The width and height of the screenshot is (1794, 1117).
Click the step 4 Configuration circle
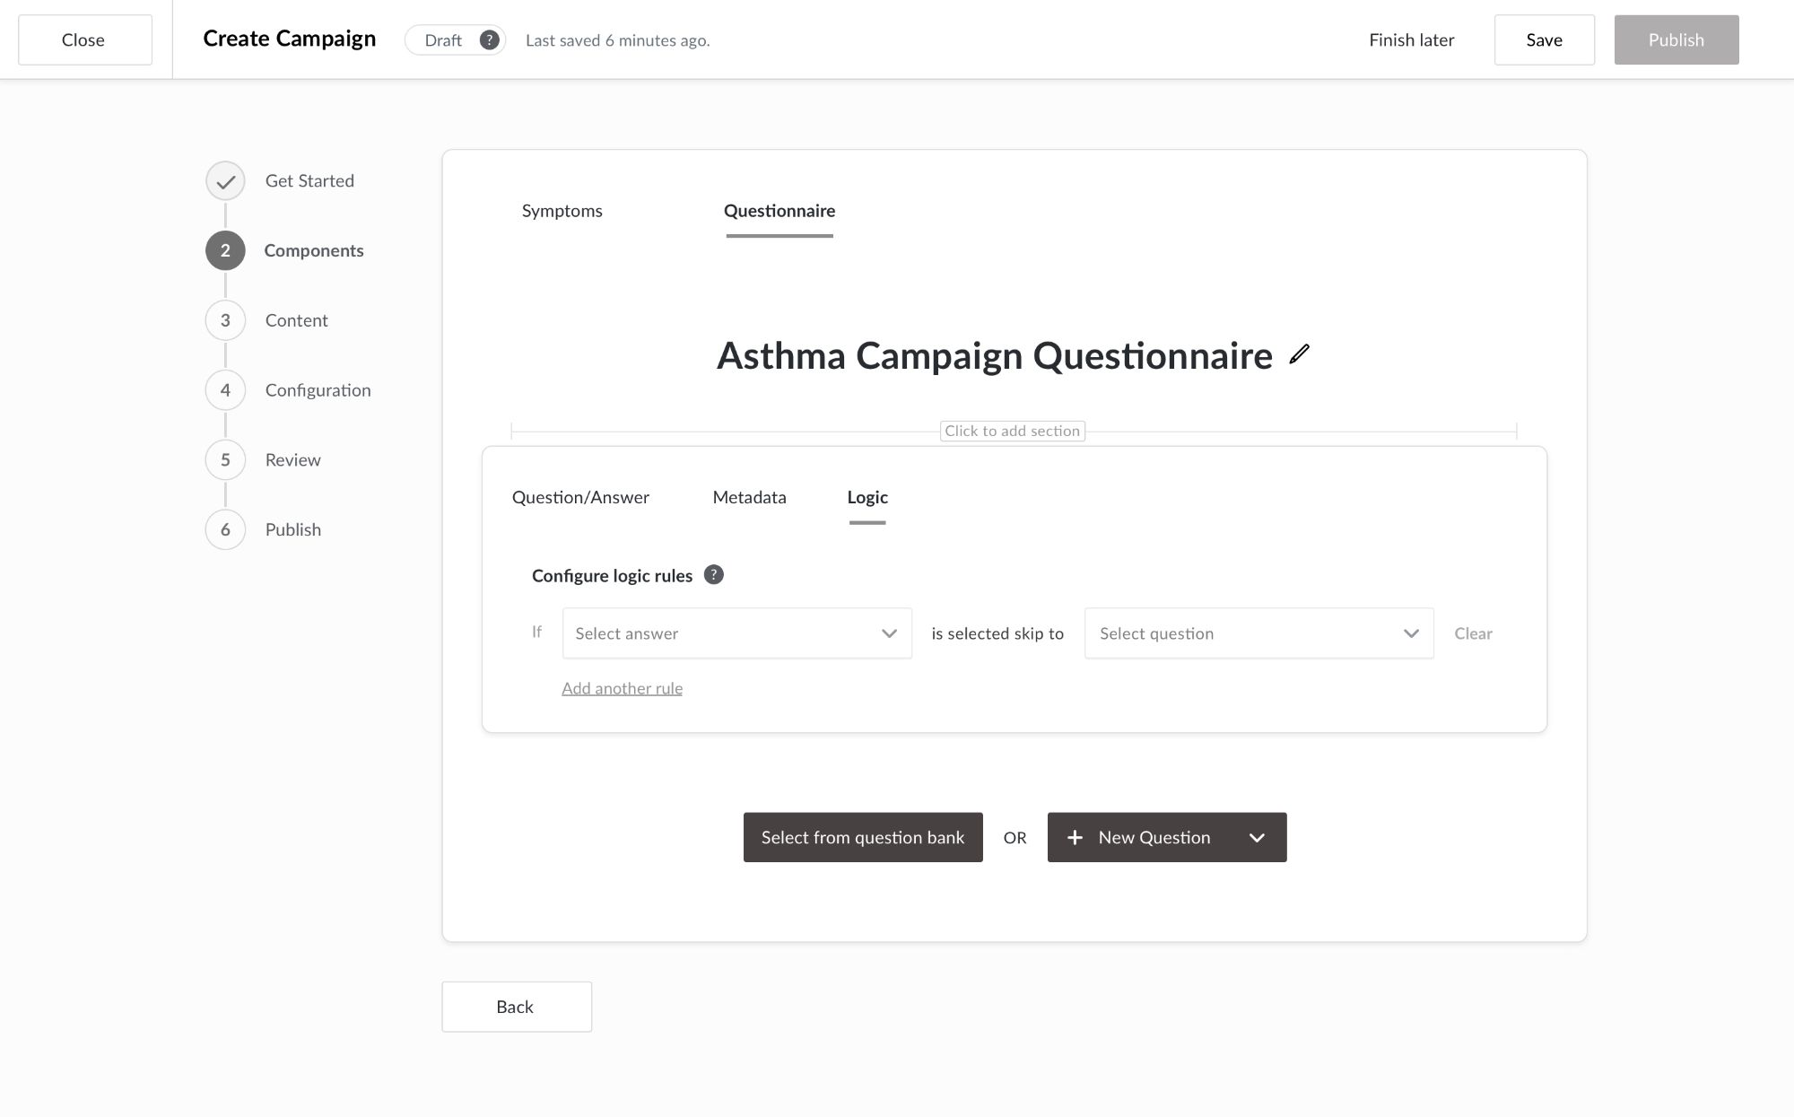(225, 390)
